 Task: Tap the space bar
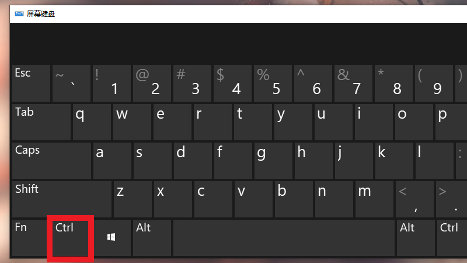tap(284, 238)
